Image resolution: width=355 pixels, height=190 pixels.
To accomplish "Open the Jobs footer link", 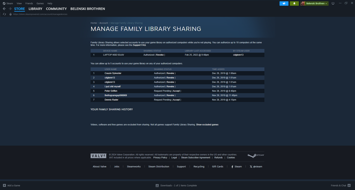I will [117, 167].
